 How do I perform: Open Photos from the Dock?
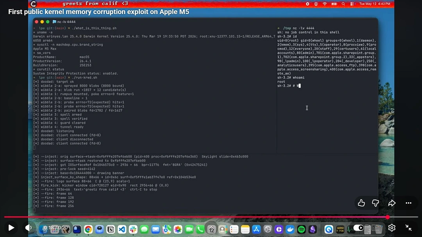point(178,229)
